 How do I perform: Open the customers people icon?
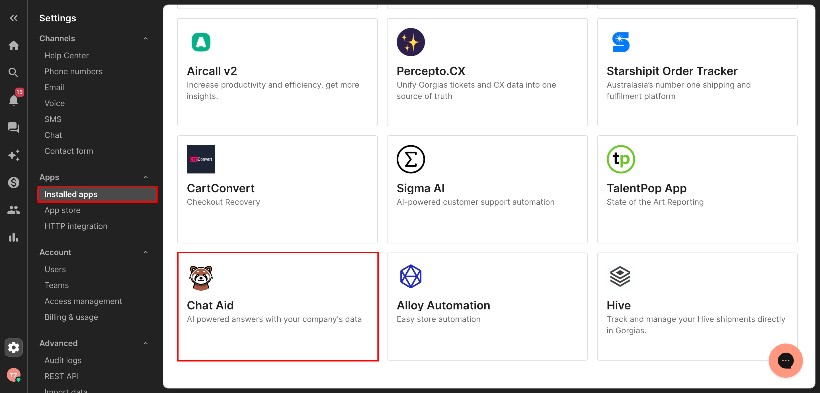[13, 210]
